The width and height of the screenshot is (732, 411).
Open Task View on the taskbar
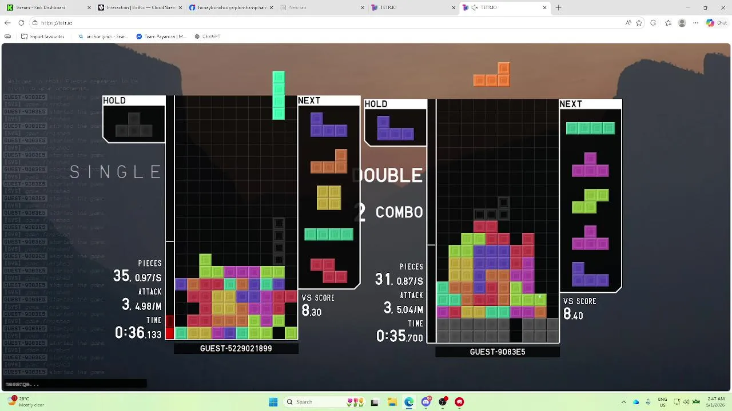click(375, 402)
